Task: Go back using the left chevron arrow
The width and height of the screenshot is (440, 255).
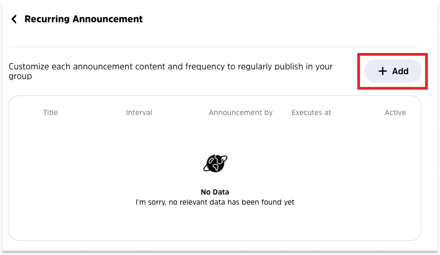Action: point(14,19)
